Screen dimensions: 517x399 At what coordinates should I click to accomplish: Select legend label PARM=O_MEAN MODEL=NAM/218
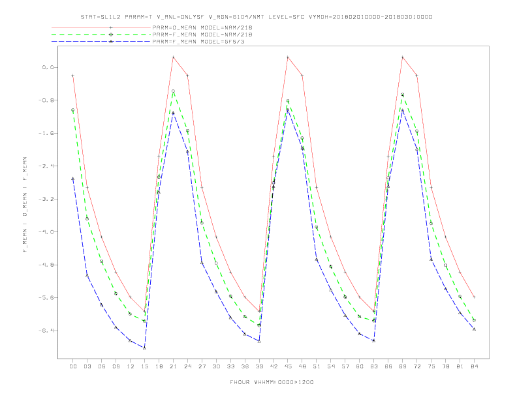coord(202,27)
